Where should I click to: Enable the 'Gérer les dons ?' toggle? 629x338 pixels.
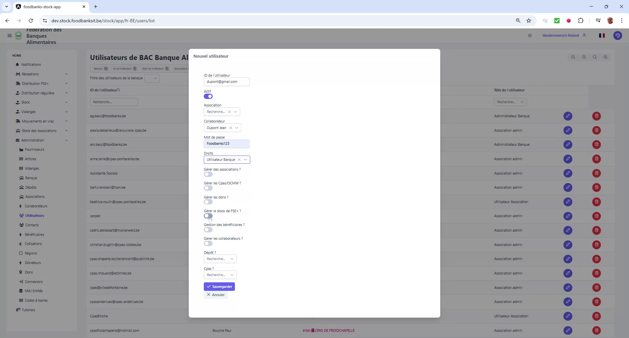pos(208,202)
